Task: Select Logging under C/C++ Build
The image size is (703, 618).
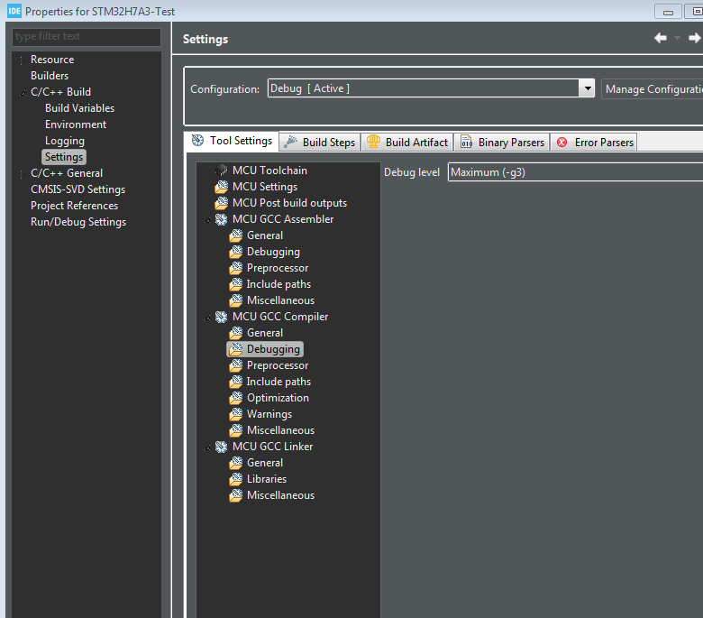Action: tap(65, 141)
